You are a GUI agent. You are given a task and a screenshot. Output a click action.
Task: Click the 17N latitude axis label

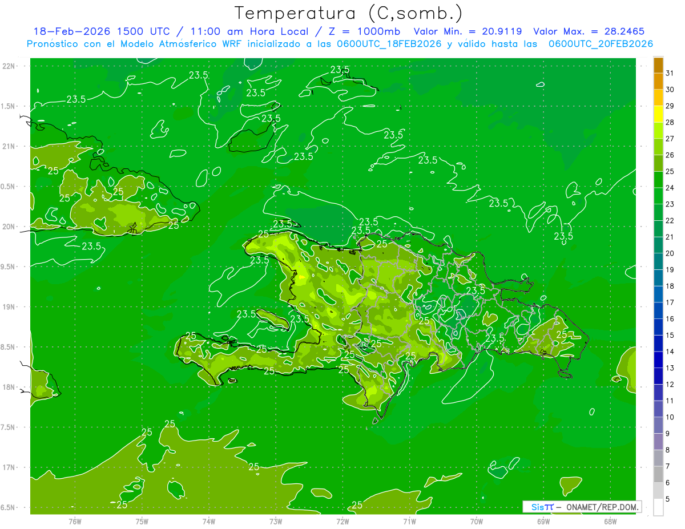point(9,467)
